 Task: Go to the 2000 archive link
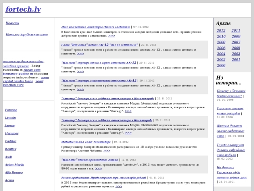coord(221,65)
